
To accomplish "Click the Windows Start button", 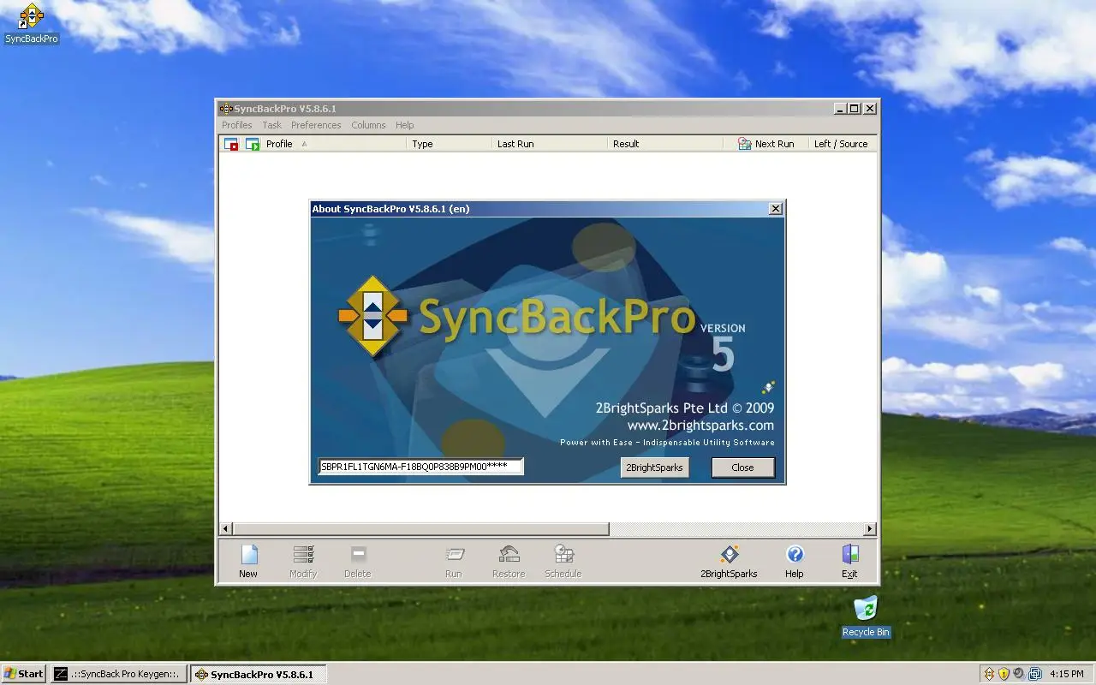I will (x=24, y=674).
